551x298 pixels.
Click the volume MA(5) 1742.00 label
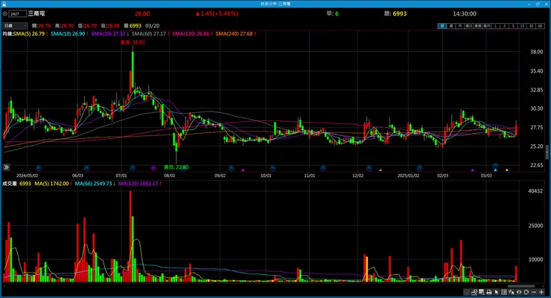(x=53, y=184)
